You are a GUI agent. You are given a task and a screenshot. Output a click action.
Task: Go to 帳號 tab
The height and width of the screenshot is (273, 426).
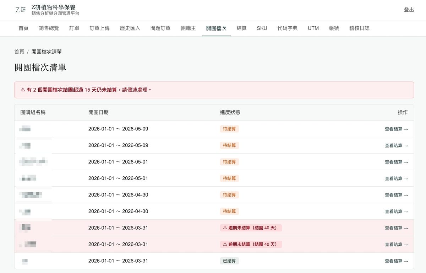pos(334,28)
